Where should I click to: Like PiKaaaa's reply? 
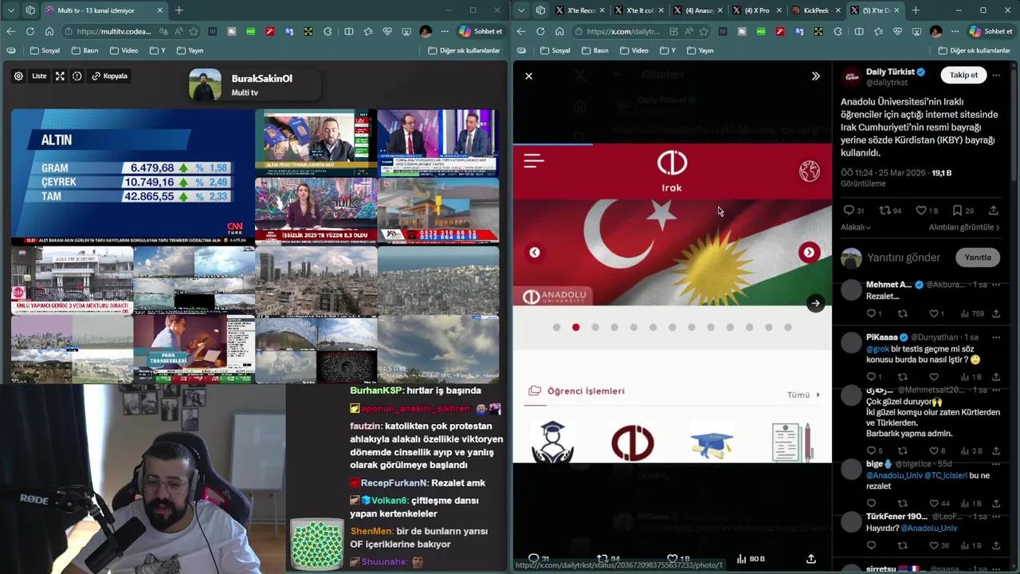point(934,376)
